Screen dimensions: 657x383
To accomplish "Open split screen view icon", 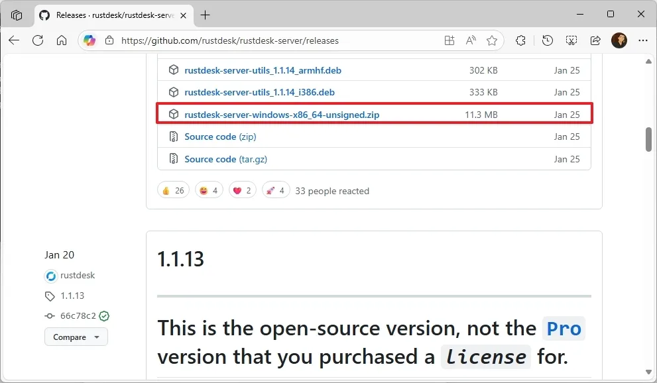I will click(449, 40).
